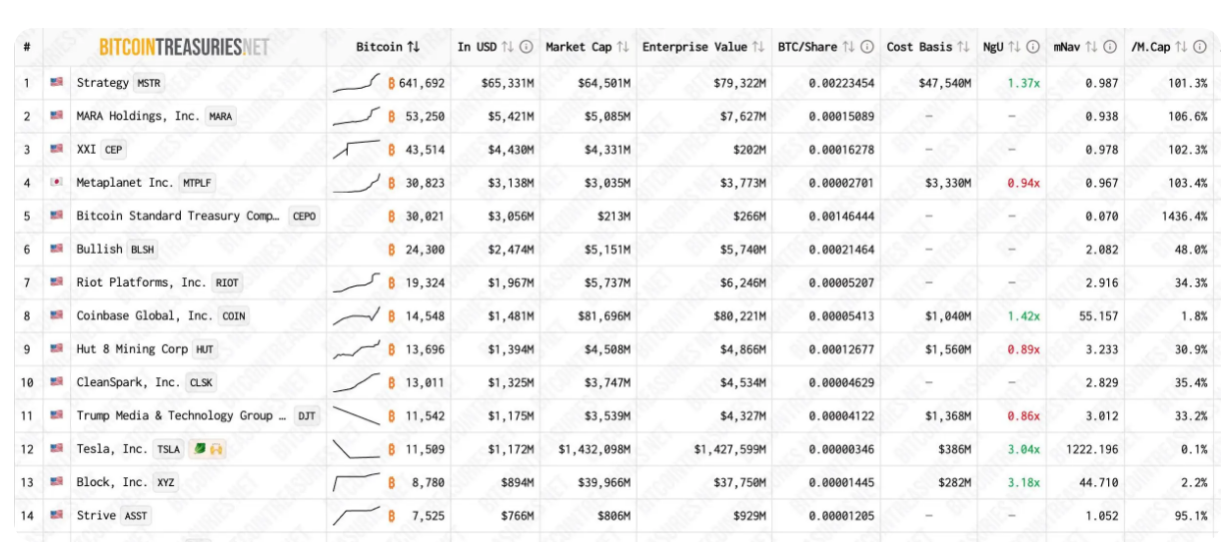
Task: Click the info icon beside In USD
Action: point(527,47)
